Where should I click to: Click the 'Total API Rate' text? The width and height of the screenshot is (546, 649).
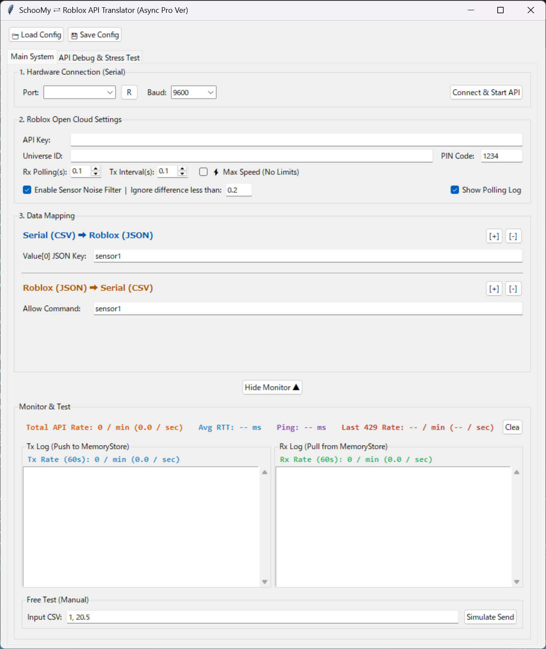[104, 427]
